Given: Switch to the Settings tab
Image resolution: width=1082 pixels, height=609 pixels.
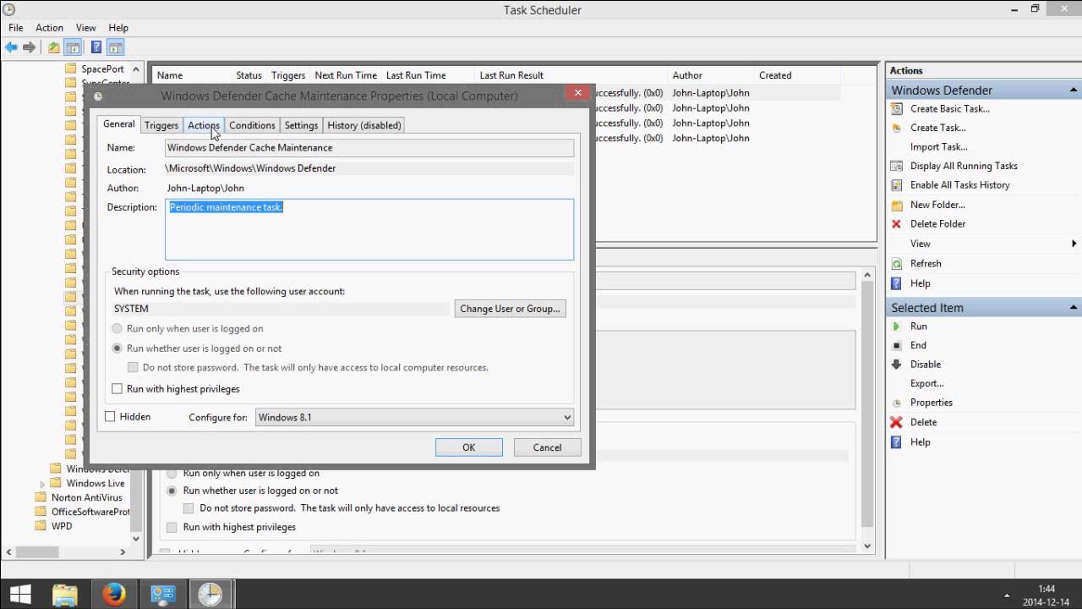Looking at the screenshot, I should point(301,125).
